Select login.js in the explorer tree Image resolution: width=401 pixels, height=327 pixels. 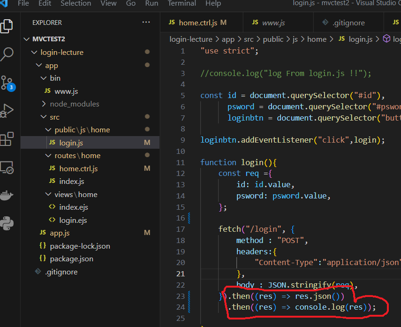coord(90,143)
